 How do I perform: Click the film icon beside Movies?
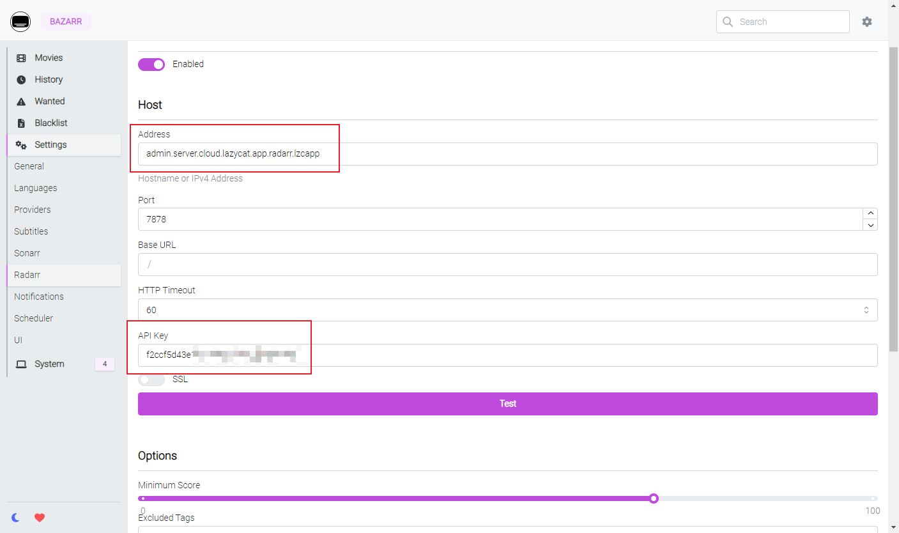coord(21,58)
